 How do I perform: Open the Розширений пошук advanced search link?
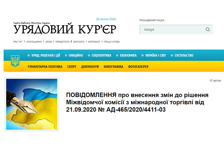(x=152, y=20)
